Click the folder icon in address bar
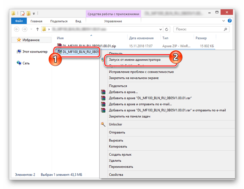The image size is (244, 189). (x=44, y=29)
